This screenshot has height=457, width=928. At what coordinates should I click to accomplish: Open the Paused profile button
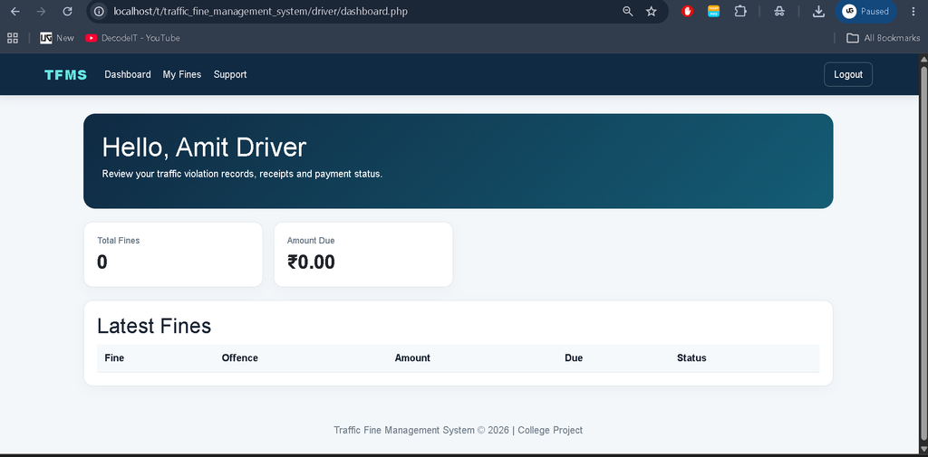(865, 11)
